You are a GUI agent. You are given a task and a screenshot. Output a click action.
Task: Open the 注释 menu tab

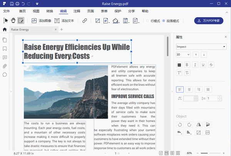(x=77, y=11)
